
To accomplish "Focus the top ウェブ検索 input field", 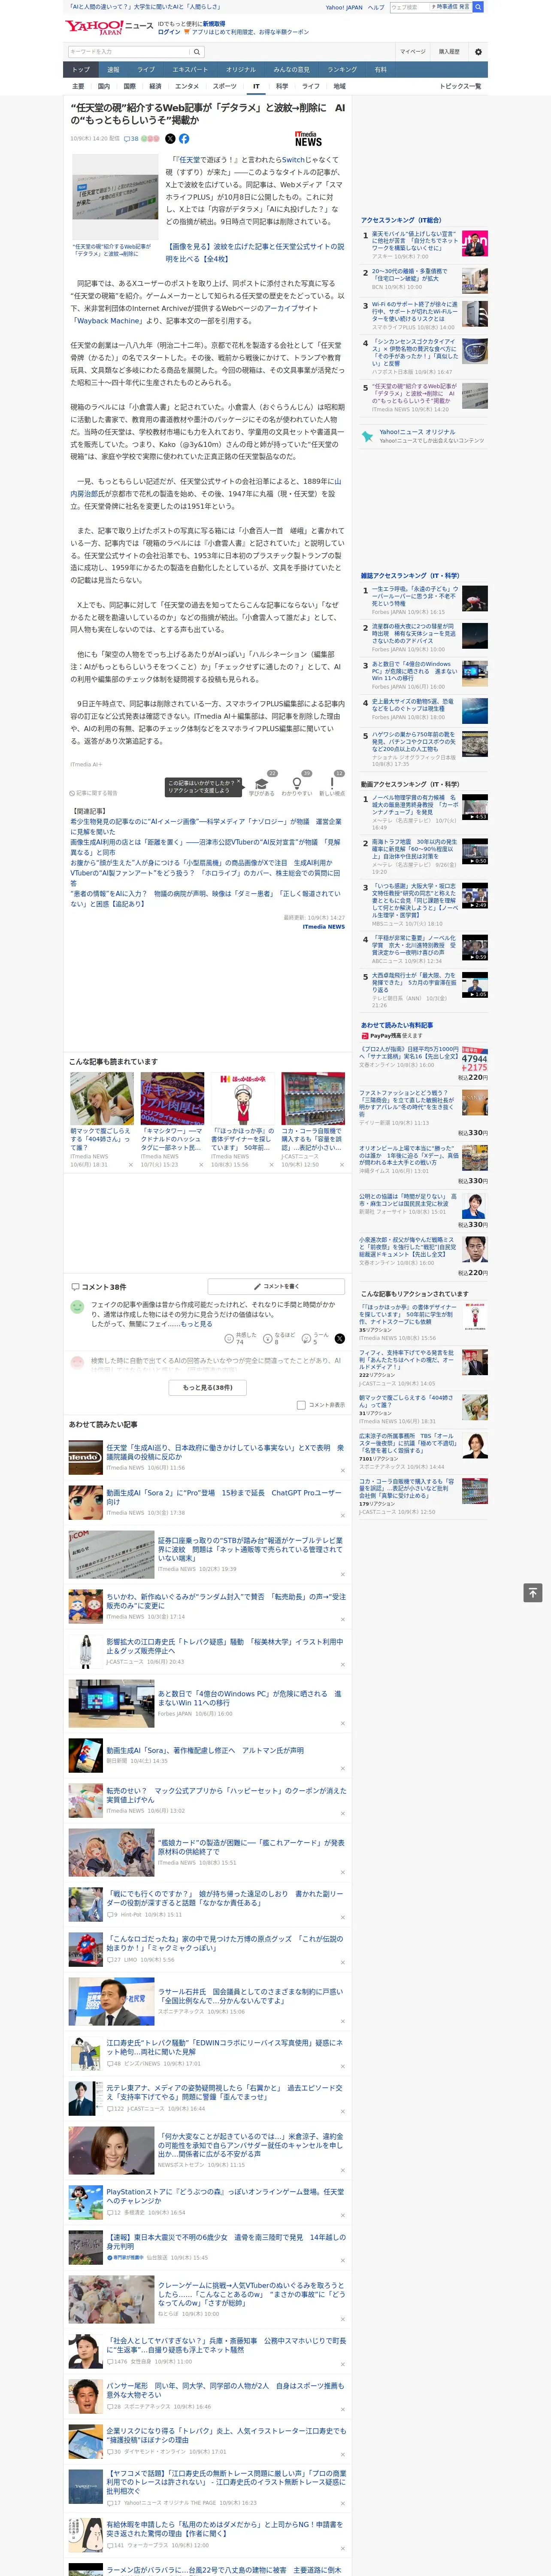I will [x=409, y=7].
